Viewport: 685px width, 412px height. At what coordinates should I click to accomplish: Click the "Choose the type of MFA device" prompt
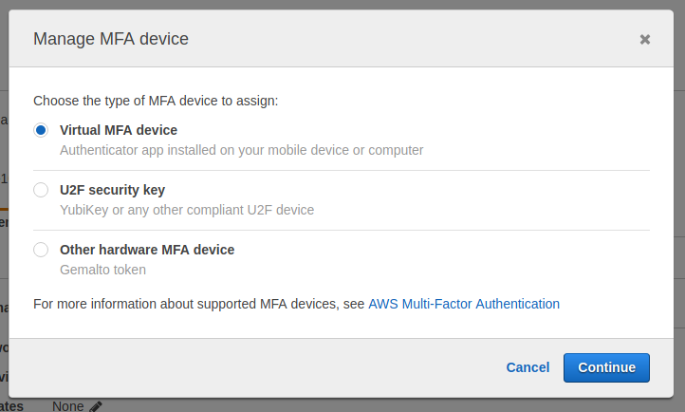pyautogui.click(x=156, y=100)
